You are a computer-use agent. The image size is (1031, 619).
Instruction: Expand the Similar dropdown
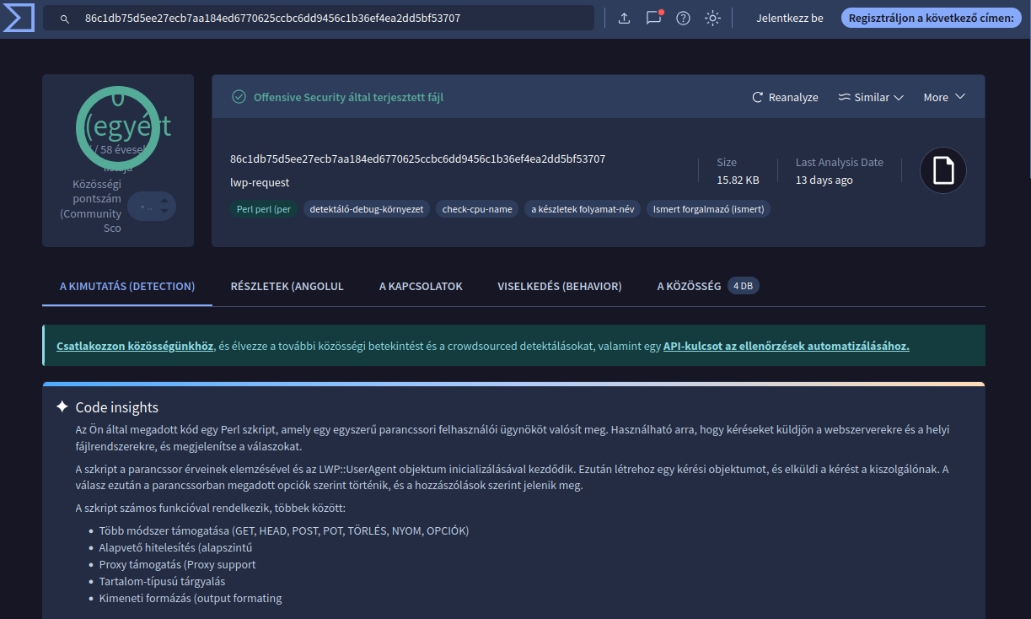pos(871,97)
